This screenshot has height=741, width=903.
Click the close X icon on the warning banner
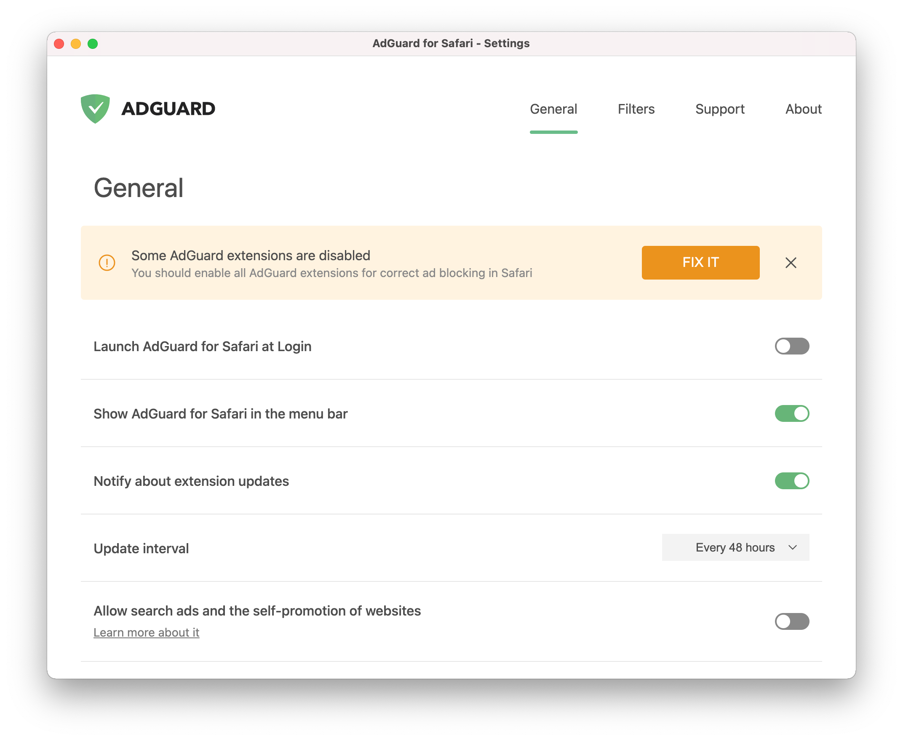pos(791,262)
